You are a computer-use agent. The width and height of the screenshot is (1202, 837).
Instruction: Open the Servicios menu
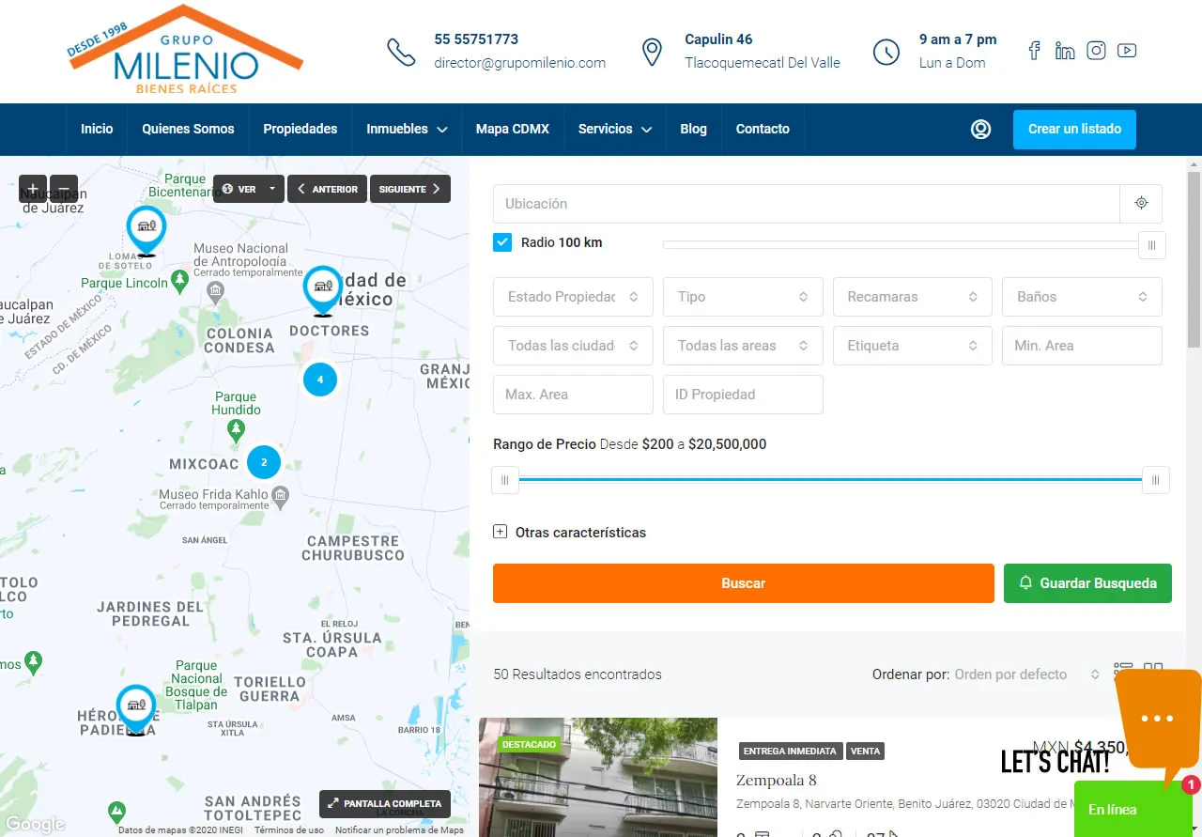(x=614, y=130)
